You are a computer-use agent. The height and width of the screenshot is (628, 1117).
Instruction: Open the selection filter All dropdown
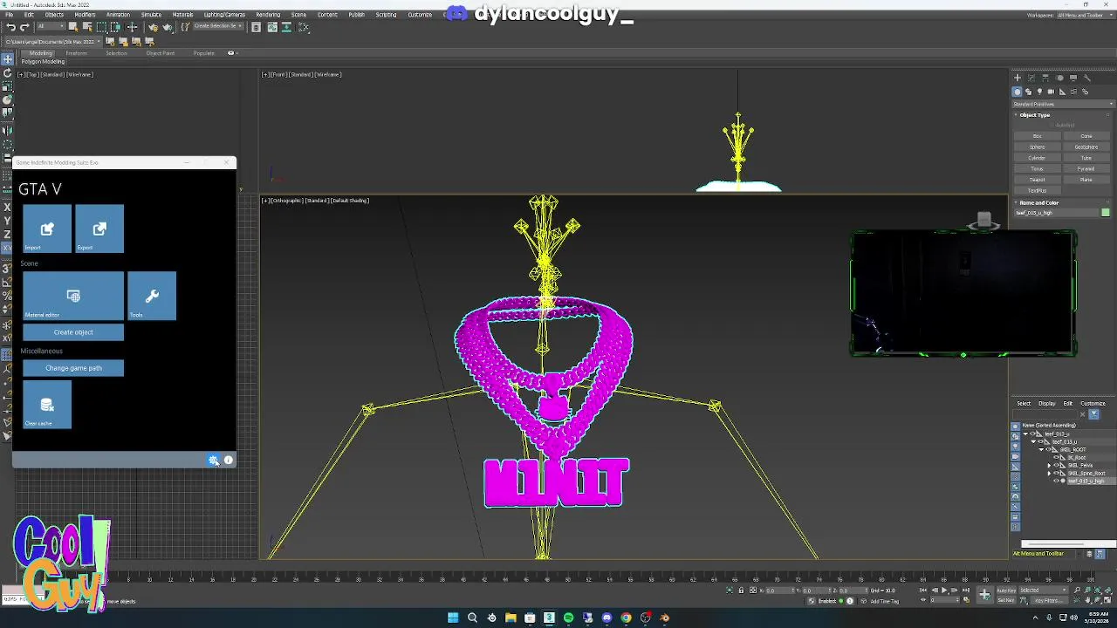pos(51,26)
